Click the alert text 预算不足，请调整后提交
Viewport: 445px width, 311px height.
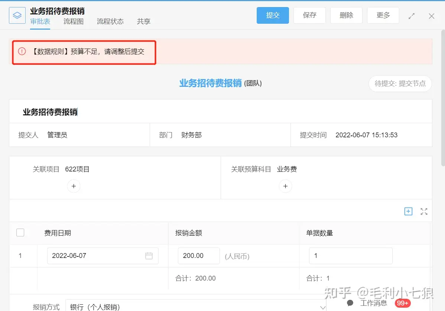pos(108,52)
